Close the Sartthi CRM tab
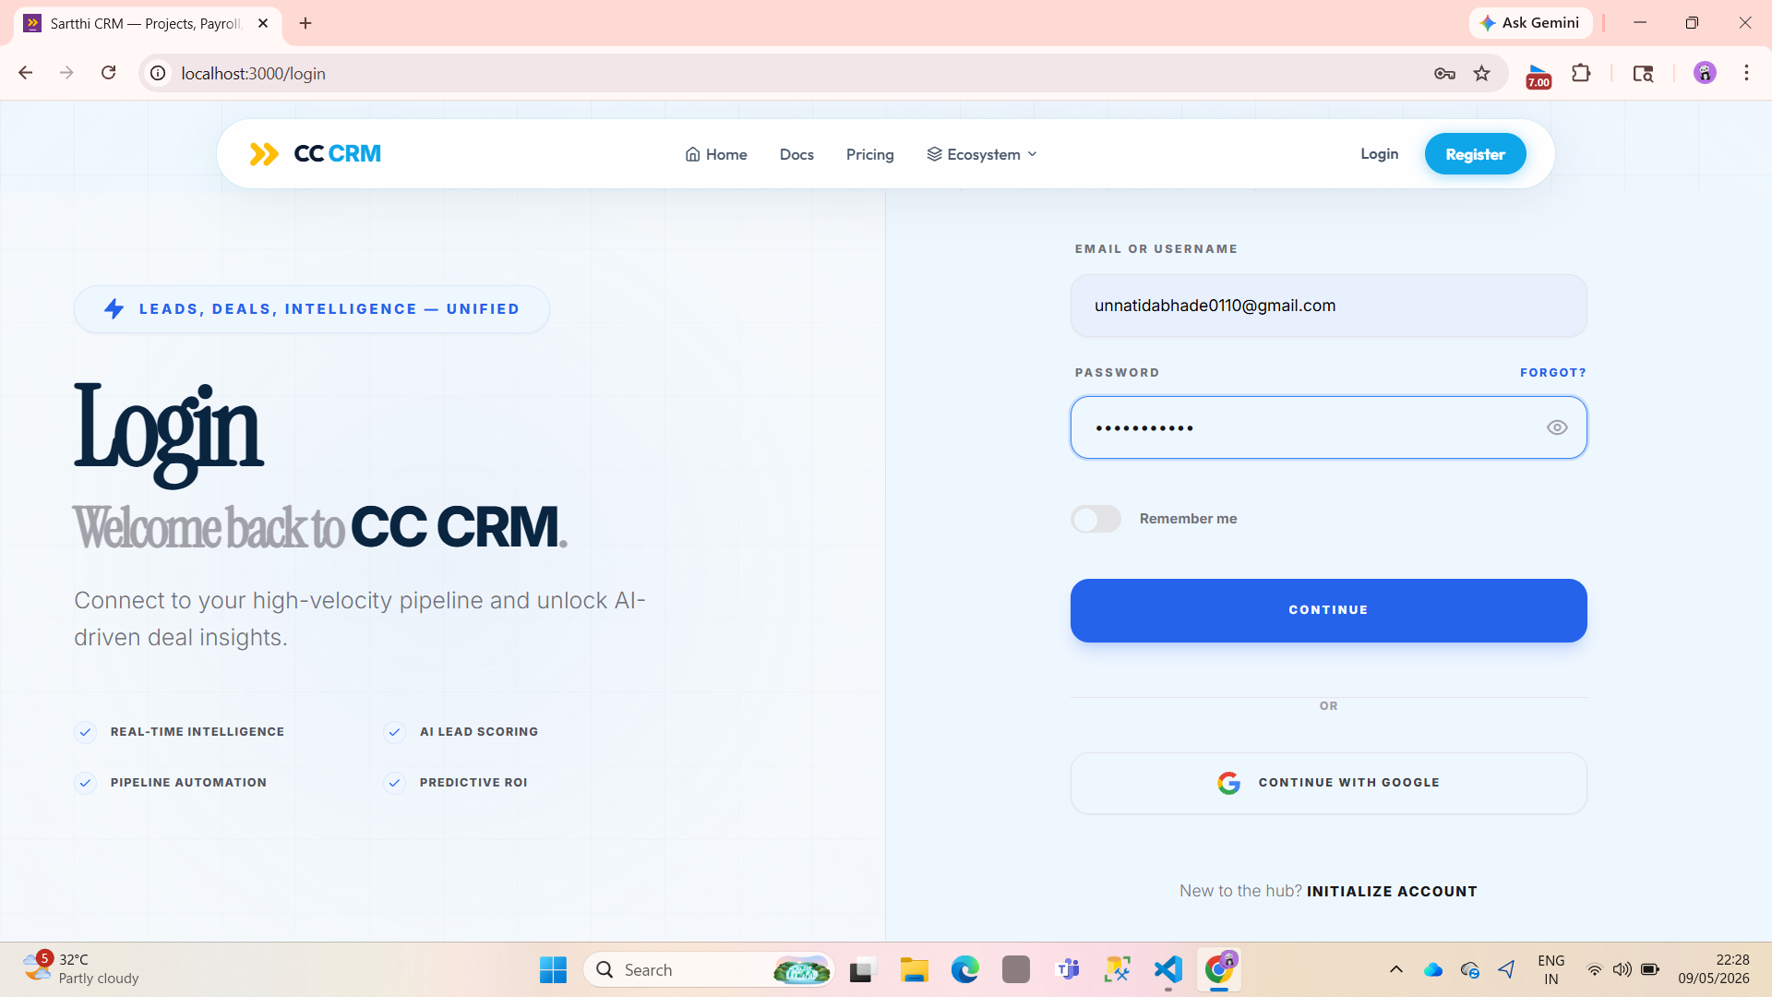This screenshot has height=997, width=1772. pos(263,23)
